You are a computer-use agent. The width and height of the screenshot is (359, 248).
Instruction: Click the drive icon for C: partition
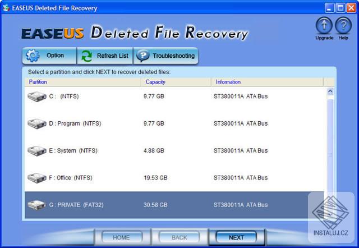pyautogui.click(x=37, y=97)
